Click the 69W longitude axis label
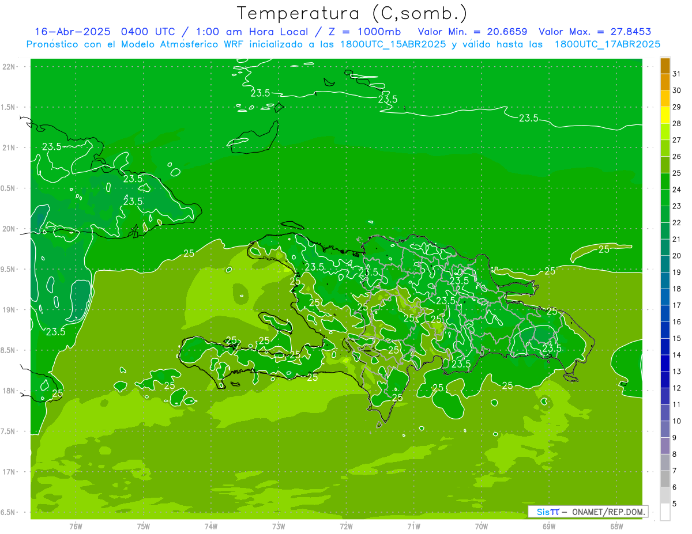The image size is (692, 534). click(549, 526)
